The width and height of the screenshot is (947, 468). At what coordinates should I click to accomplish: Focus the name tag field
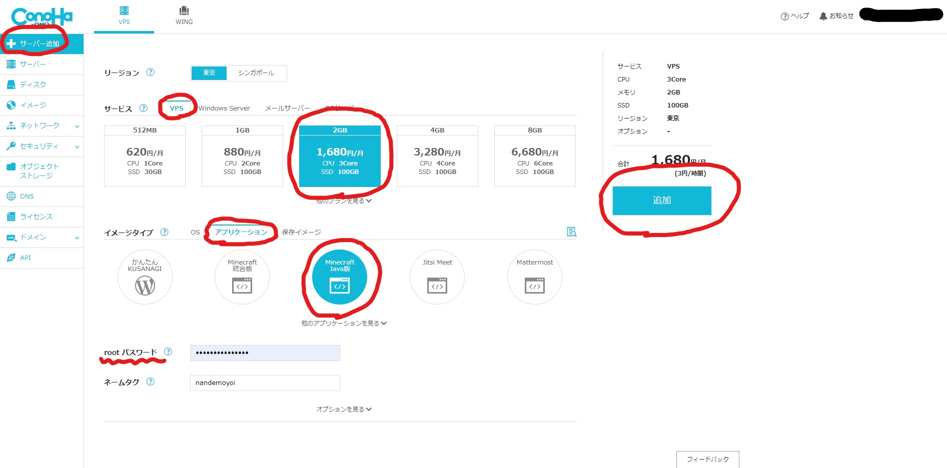265,383
